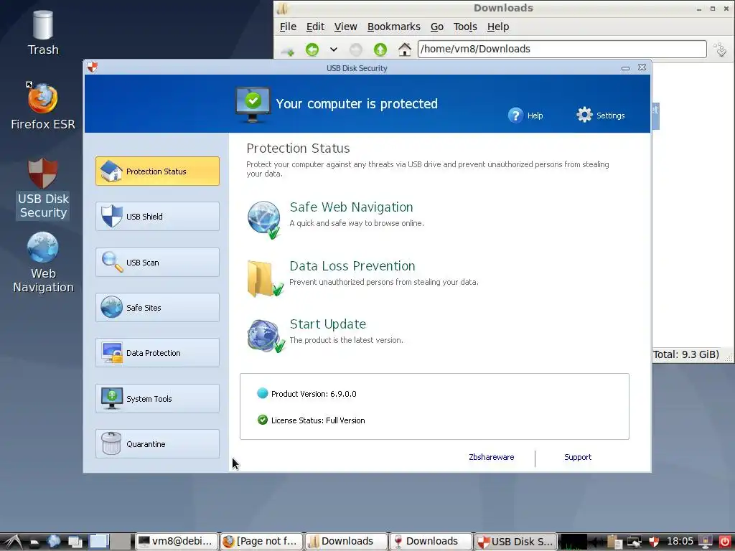Image resolution: width=735 pixels, height=551 pixels.
Task: Select the Total: 9.3 GiB status bar text
Action: tap(685, 354)
